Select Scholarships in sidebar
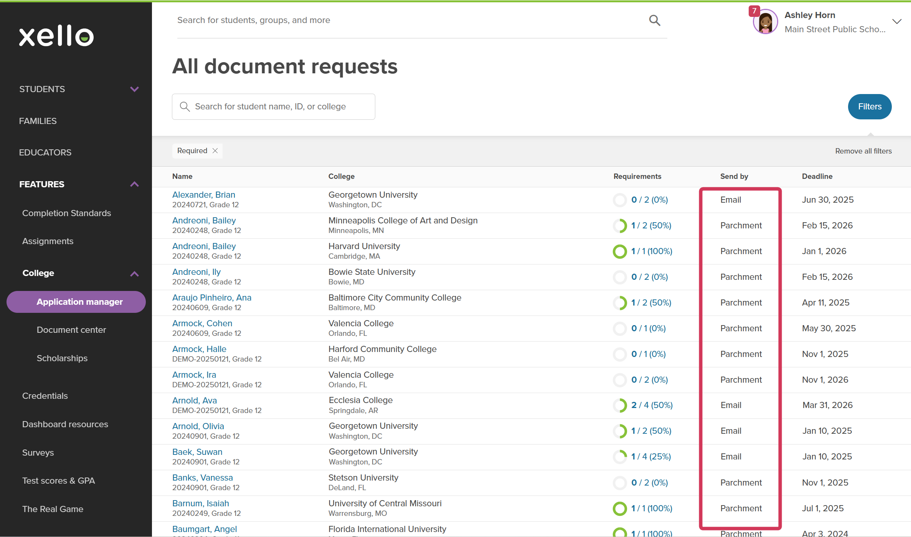 [62, 358]
